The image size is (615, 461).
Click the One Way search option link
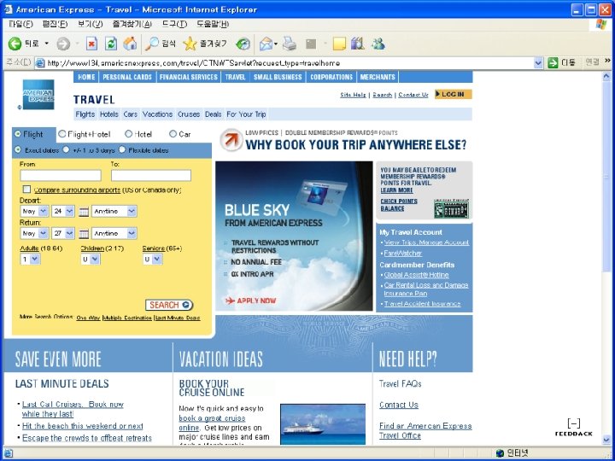point(88,318)
